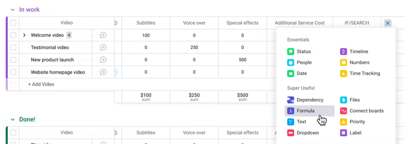Select the Timeline column icon
Image resolution: width=406 pixels, height=144 pixels.
(x=343, y=51)
